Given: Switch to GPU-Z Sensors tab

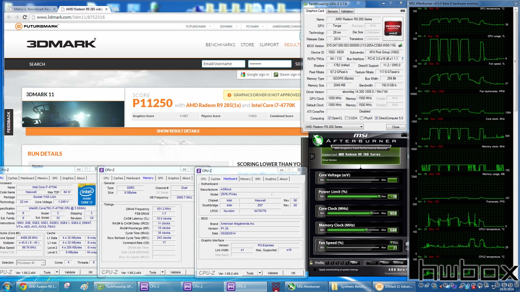Looking at the screenshot, I should point(332,11).
